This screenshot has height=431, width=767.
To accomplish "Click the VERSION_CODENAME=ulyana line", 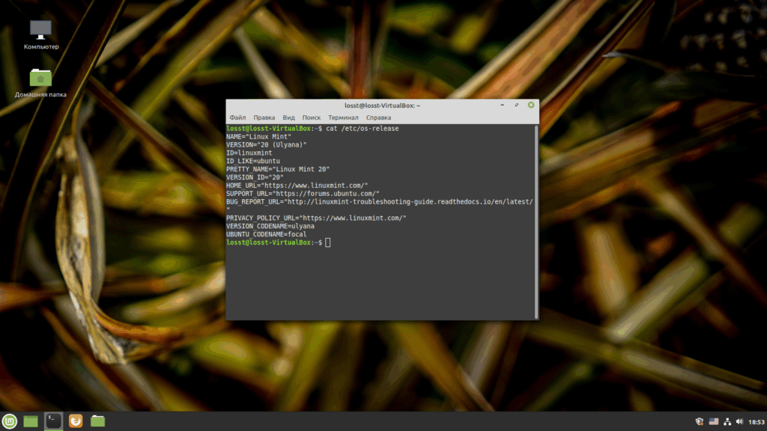I will 270,226.
